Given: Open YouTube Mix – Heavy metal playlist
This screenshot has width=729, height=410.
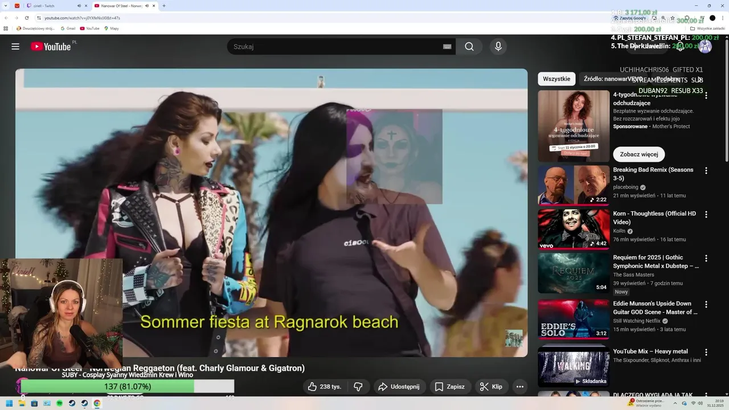Looking at the screenshot, I should pyautogui.click(x=574, y=367).
